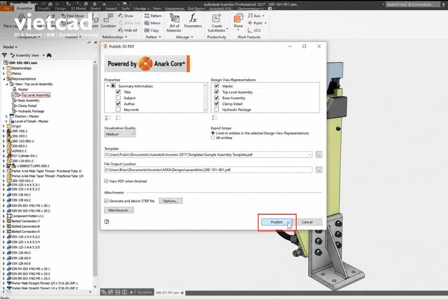Toggle View PDF when finished
Image resolution: width=448 pixels, height=299 pixels.
pos(107,181)
